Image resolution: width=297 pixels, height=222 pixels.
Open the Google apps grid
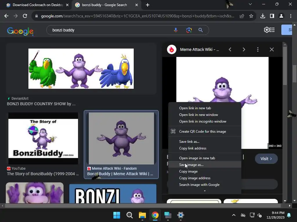pos(272,30)
